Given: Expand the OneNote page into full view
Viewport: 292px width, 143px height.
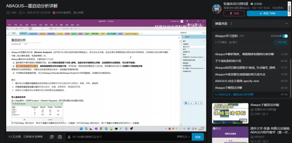Looking at the screenshot, I should (179, 37).
